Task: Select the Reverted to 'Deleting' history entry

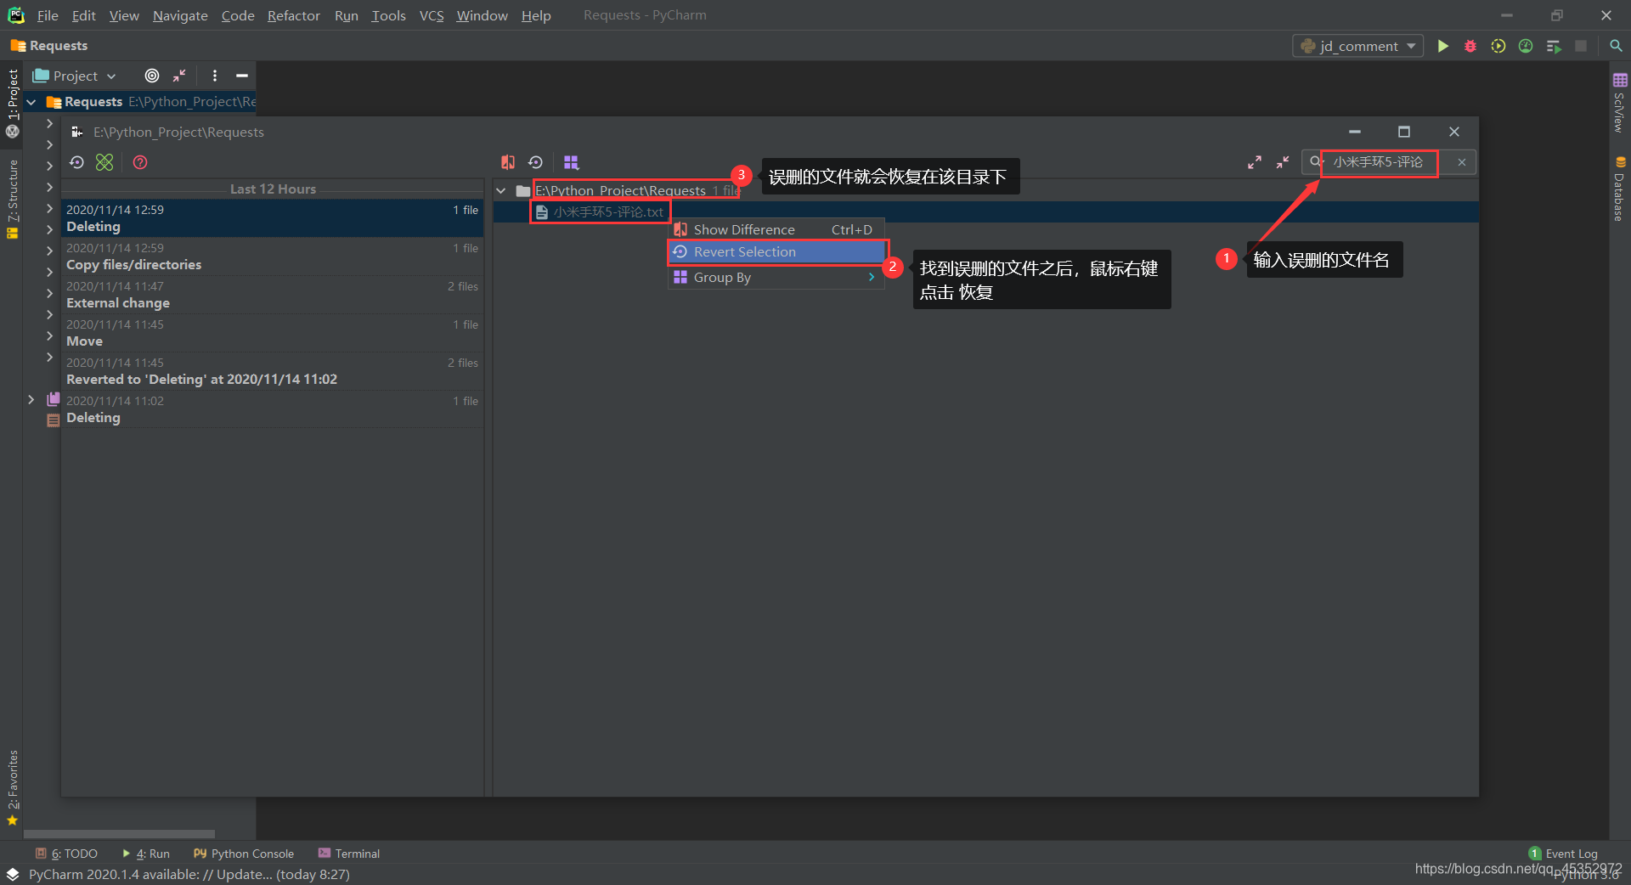Action: [x=272, y=370]
